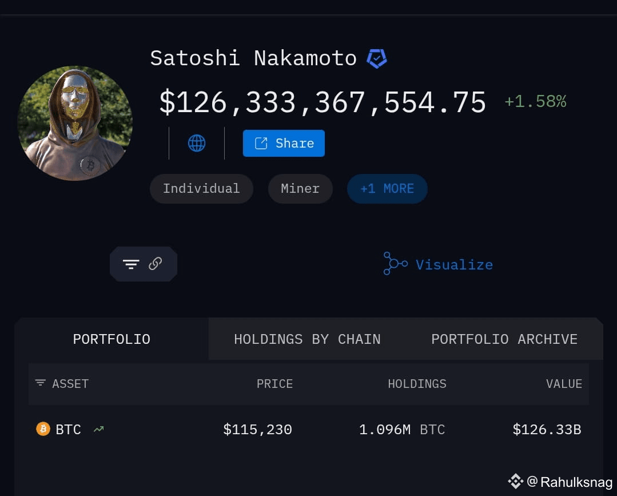Select the BTC asset row

click(309, 429)
